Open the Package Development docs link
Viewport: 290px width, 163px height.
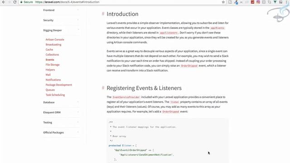point(59,85)
